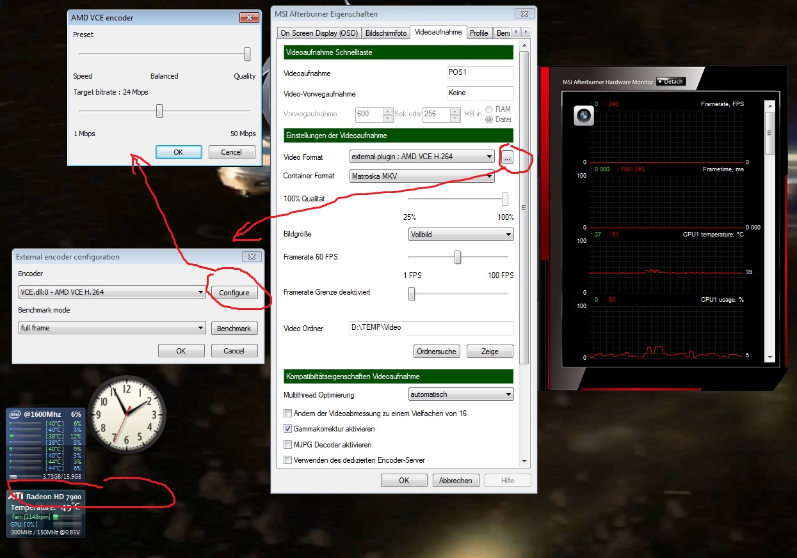This screenshot has width=797, height=558.
Task: Click the Benchmark button
Action: (234, 328)
